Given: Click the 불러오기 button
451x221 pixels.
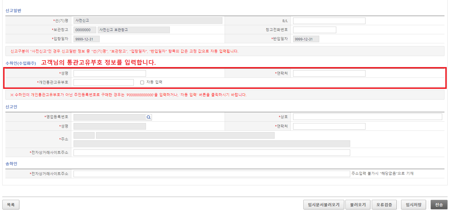Looking at the screenshot, I should [x=358, y=205].
